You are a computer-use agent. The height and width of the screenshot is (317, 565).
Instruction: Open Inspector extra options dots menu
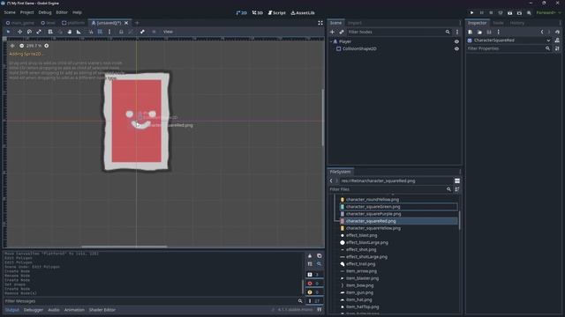pyautogui.click(x=498, y=32)
